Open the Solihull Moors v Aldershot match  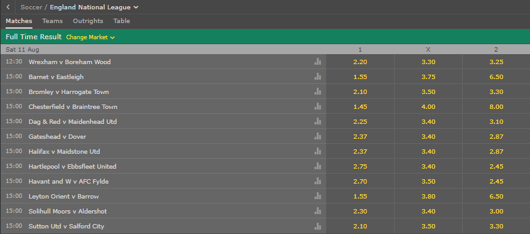(x=67, y=211)
